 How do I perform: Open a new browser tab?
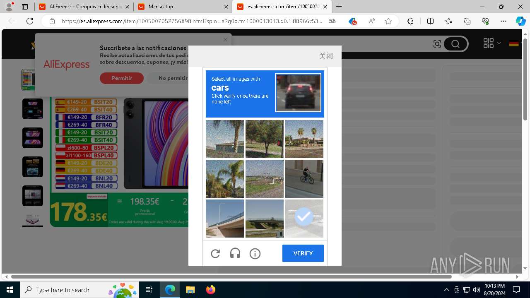(x=339, y=7)
